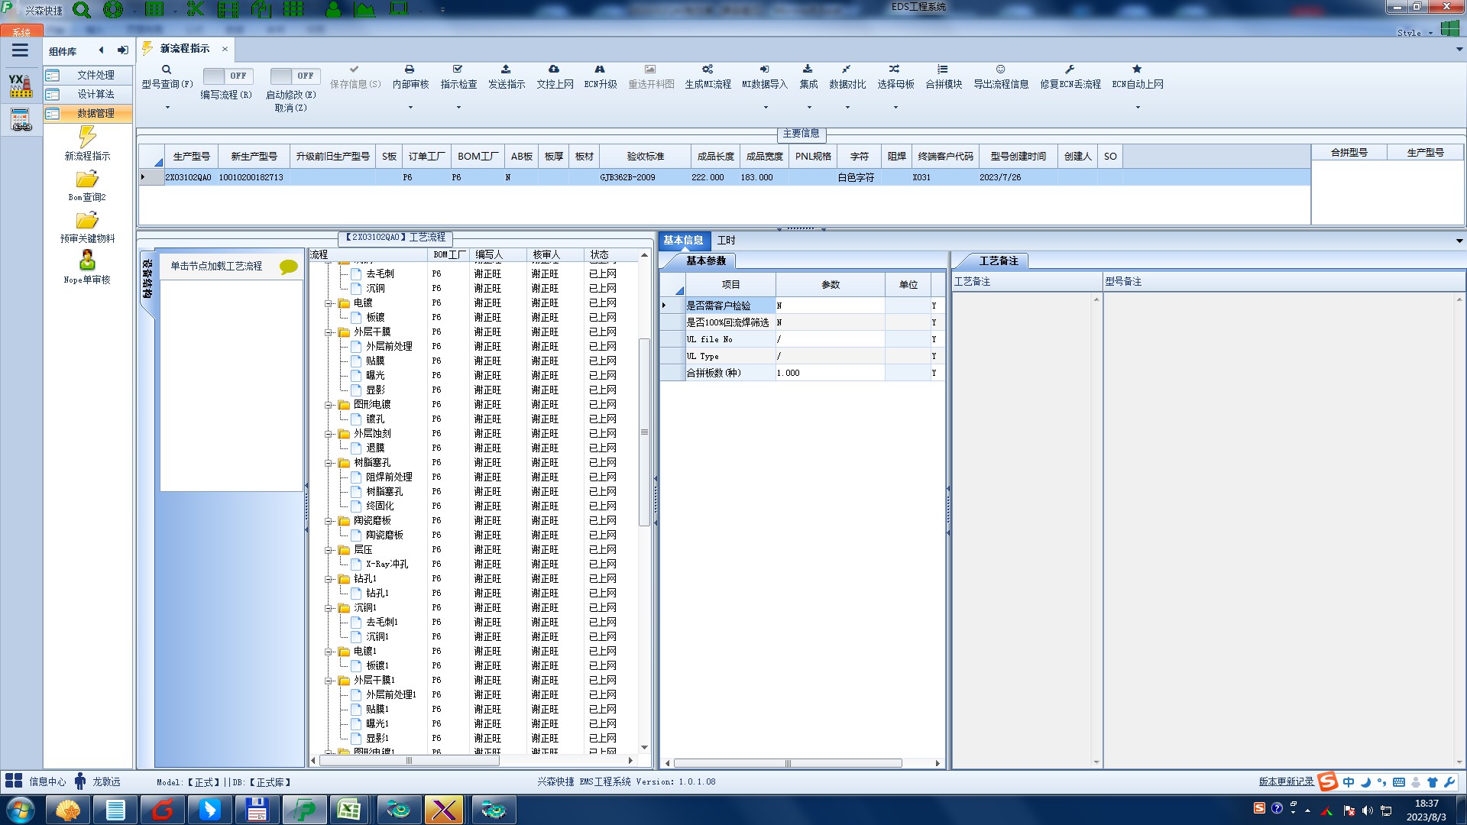Click the 文控上网 cloud upload icon

tap(554, 70)
